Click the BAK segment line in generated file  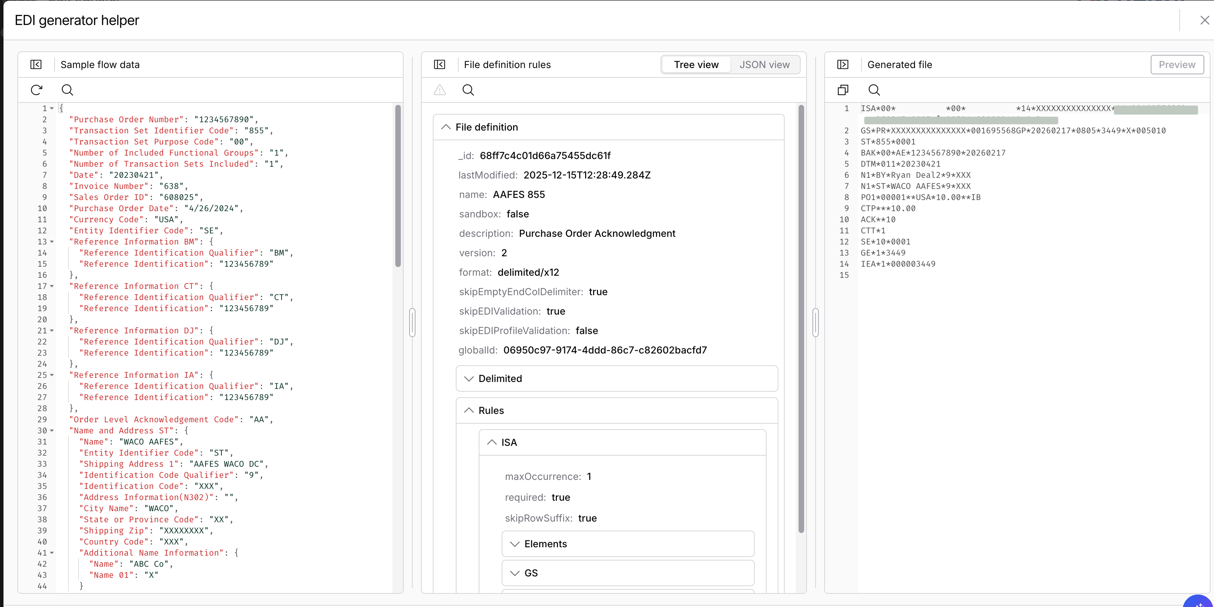tap(933, 153)
